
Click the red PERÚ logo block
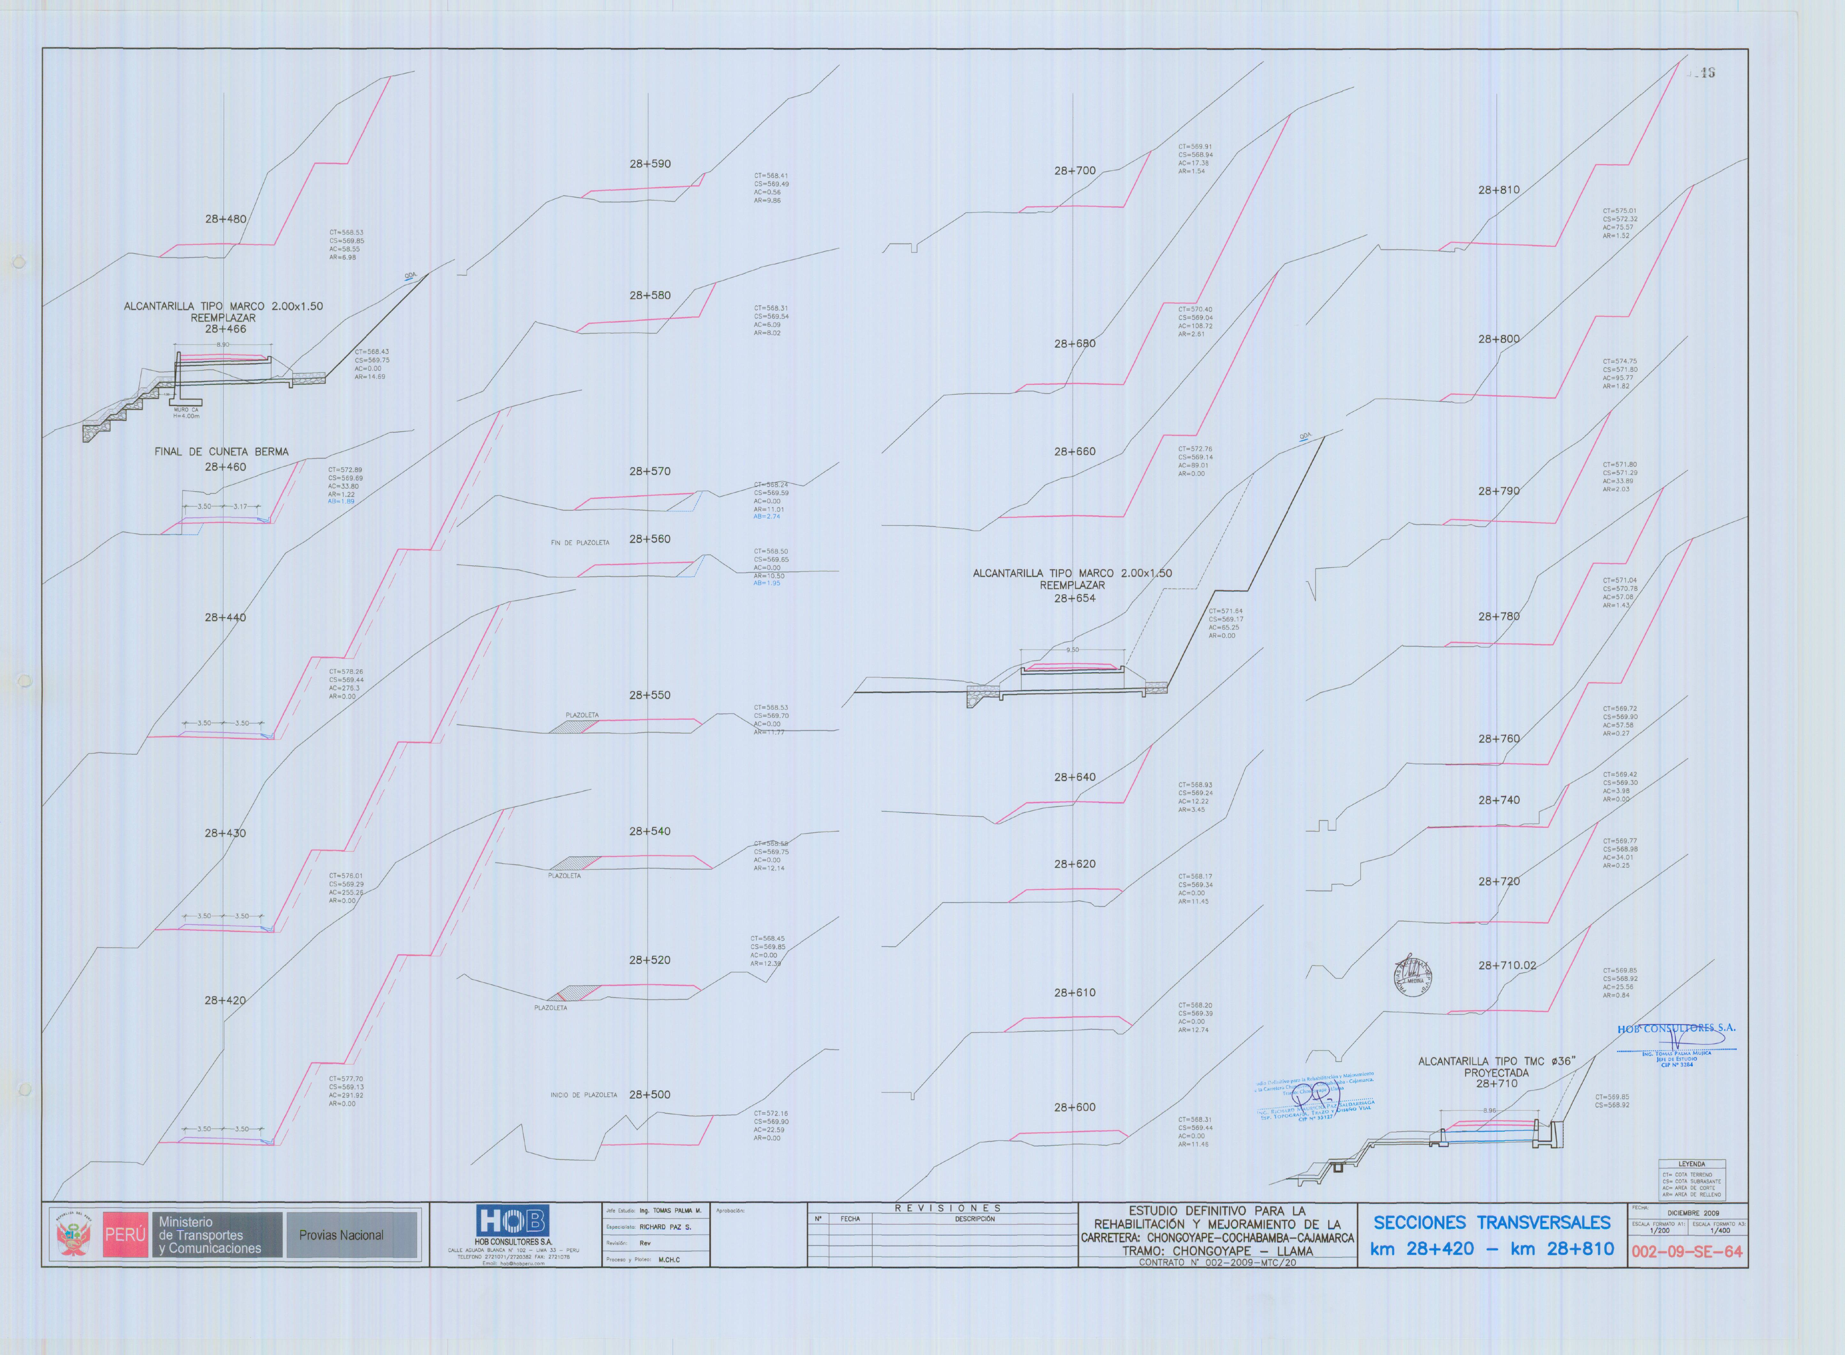coord(126,1235)
